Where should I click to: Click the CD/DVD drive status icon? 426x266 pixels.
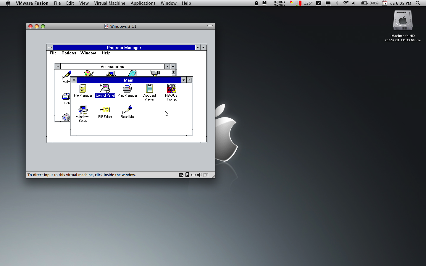pos(181,175)
